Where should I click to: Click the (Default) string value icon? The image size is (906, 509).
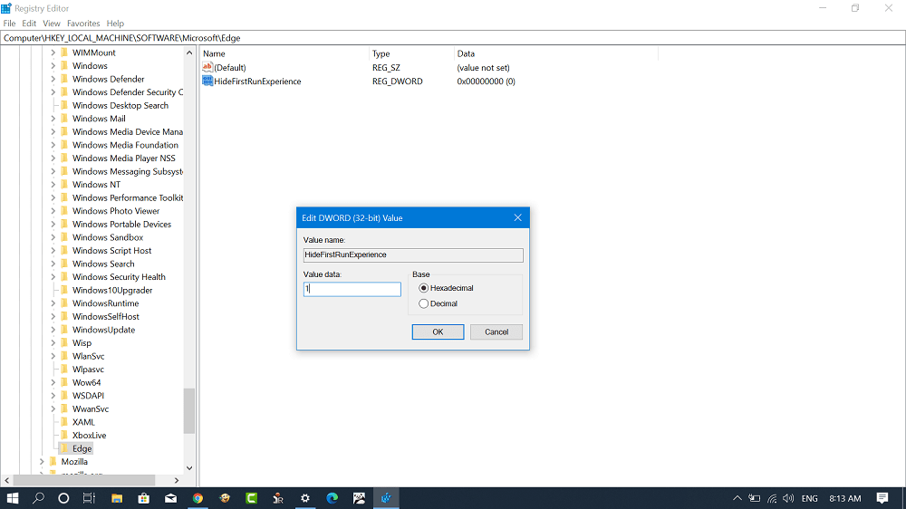[207, 68]
